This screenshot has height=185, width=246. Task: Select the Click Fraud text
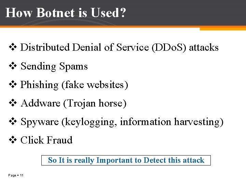point(46,140)
